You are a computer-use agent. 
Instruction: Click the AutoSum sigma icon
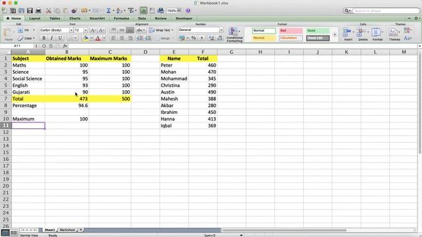click(x=108, y=11)
